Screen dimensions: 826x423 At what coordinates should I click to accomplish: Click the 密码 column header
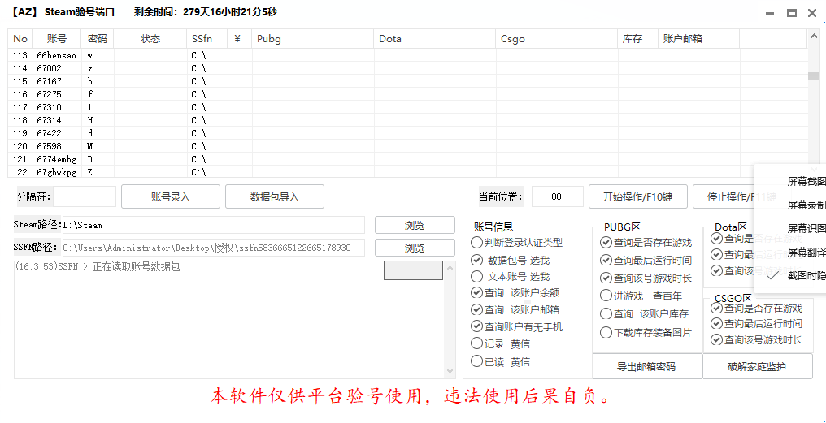click(98, 38)
